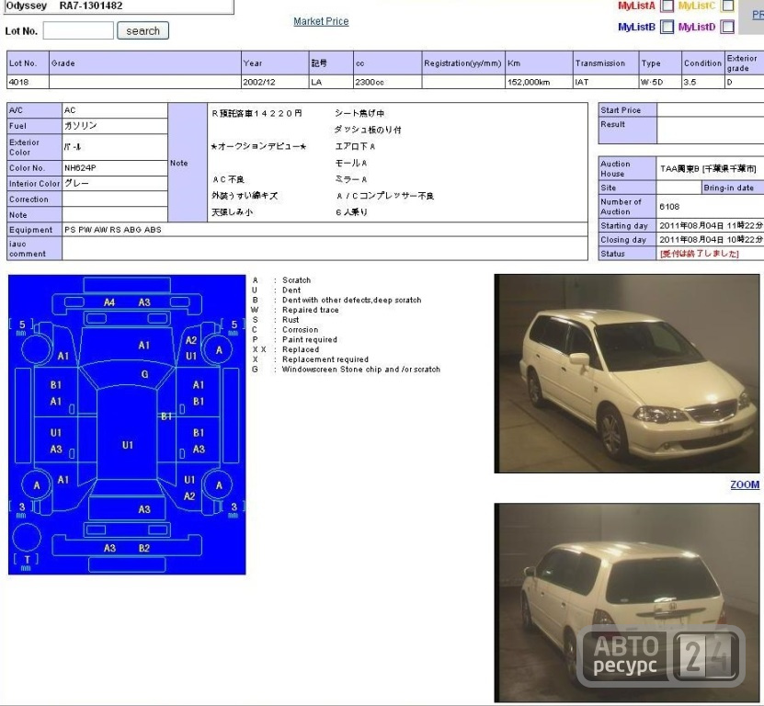
Task: Open the Market Price link
Action: [321, 21]
